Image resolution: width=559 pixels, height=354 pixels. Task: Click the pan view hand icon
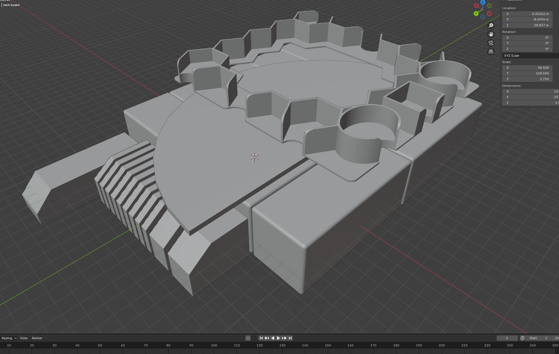tap(491, 34)
